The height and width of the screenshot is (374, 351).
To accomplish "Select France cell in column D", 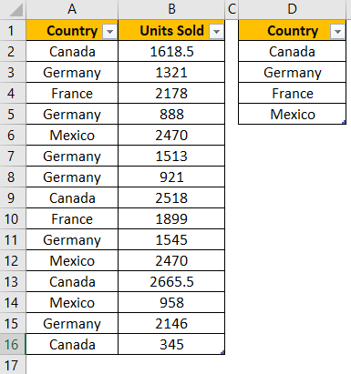I will point(293,93).
